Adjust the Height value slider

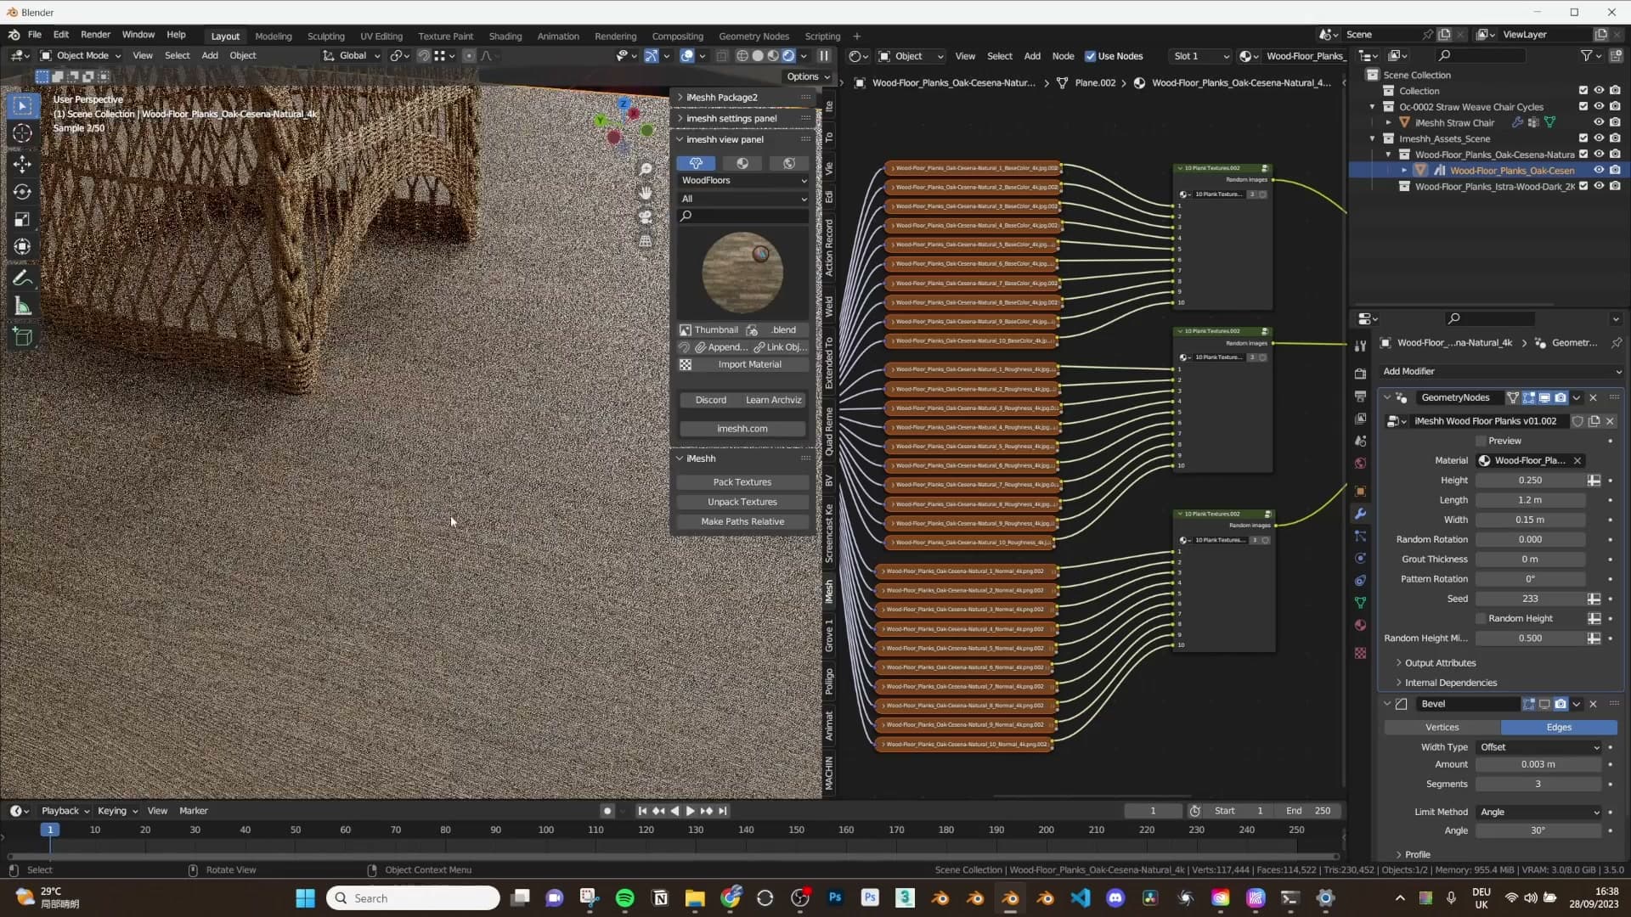click(1530, 481)
